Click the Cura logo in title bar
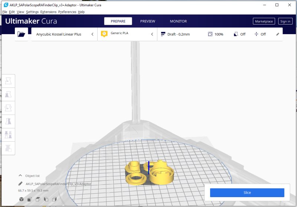 tap(6, 5)
